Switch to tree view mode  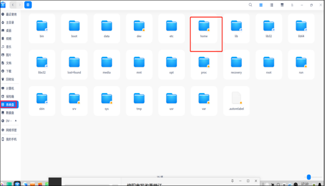(x=282, y=5)
